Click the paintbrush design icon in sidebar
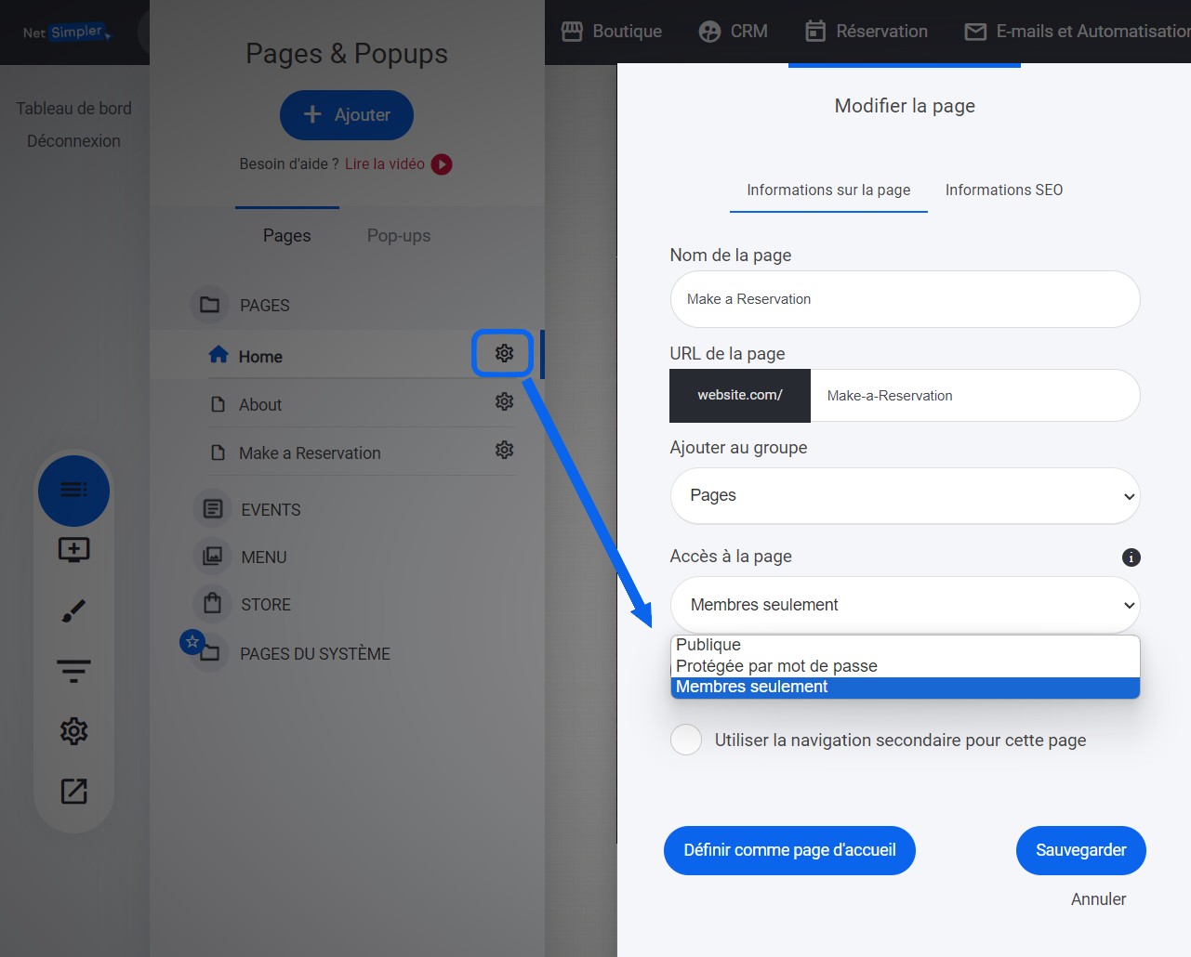 pos(73,610)
